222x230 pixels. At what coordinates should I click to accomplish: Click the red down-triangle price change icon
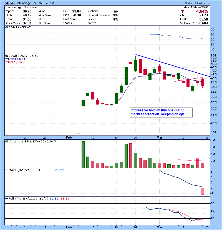pos(183,11)
